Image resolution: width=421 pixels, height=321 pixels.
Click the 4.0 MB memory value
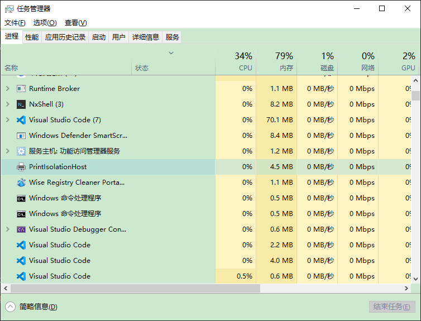(281, 260)
